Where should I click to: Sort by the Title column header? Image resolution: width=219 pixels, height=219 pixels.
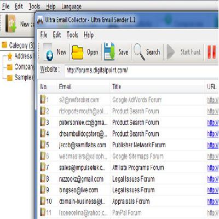tap(117, 87)
